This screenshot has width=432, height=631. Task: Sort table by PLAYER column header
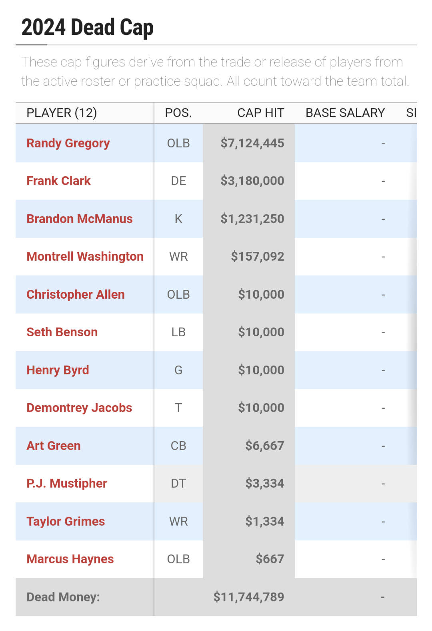[x=62, y=113]
